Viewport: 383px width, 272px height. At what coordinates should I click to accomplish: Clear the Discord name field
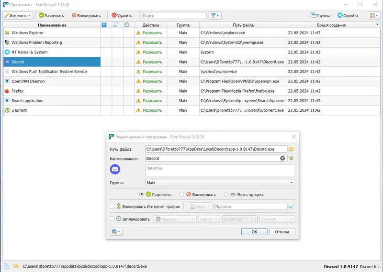click(x=282, y=158)
